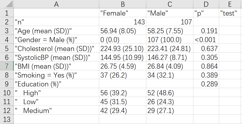The width and height of the screenshot is (242, 124).
Task: Select column D header
Action: coord(206,4)
